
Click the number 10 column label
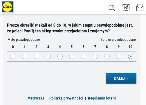[130, 47]
